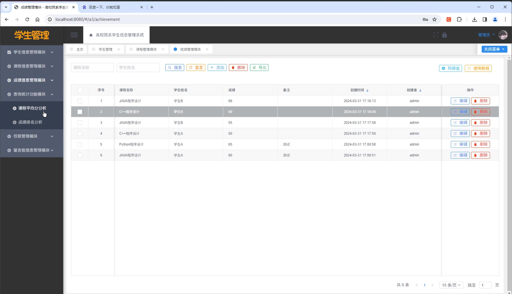
Task: Open the browser extensions puzzle icon
Action: [459, 19]
